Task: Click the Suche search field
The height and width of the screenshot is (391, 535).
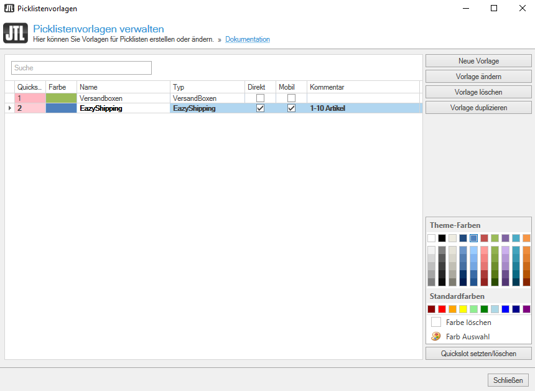Action: (x=81, y=68)
